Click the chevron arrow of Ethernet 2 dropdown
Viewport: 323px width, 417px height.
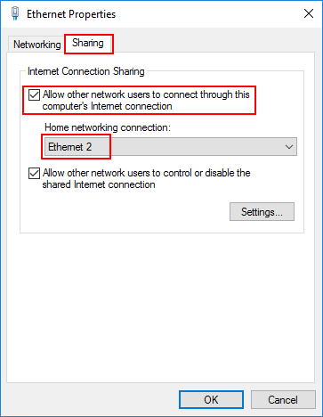tap(289, 147)
